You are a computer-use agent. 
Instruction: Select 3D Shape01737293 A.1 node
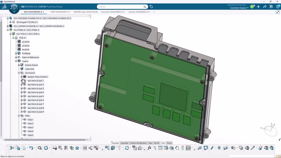point(27,22)
